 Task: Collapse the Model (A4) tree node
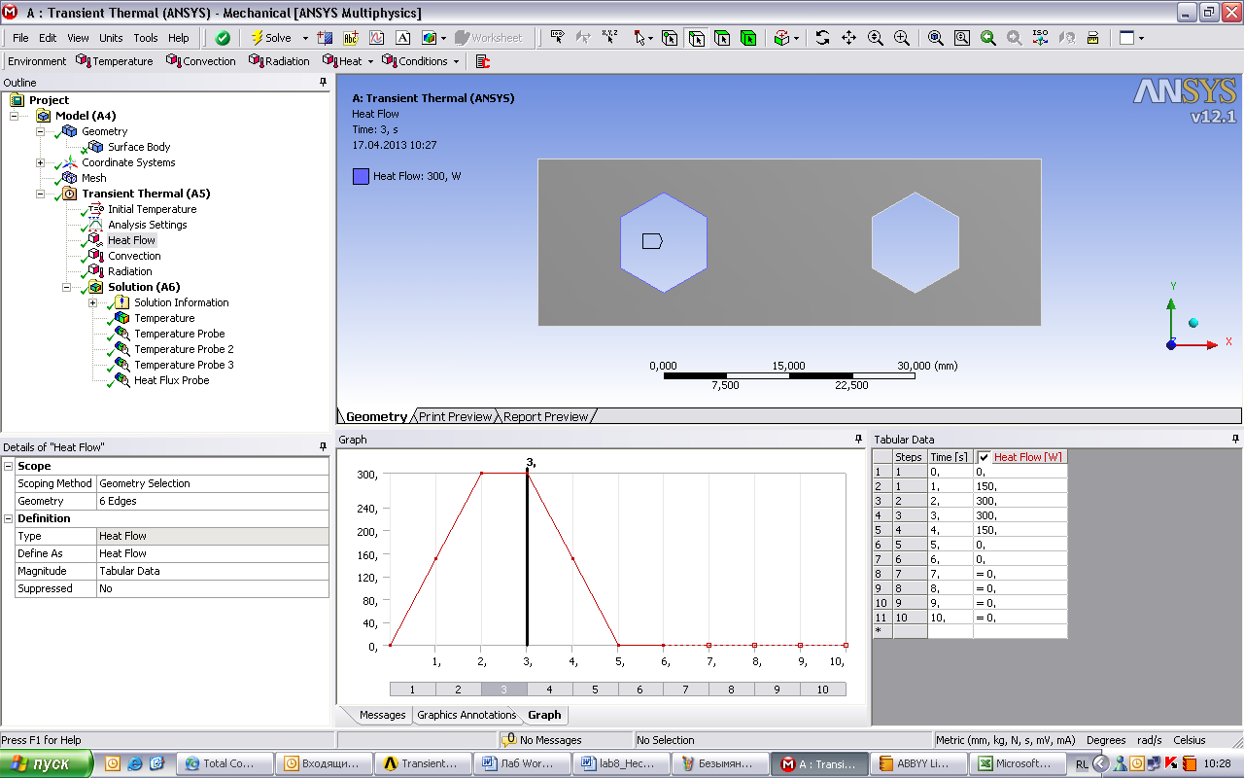coord(15,116)
